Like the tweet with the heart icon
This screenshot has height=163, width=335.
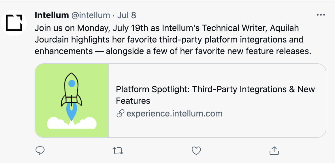196,151
